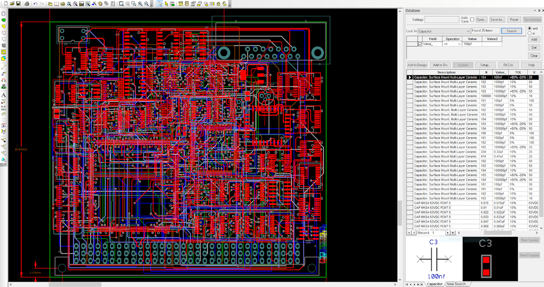This screenshot has width=544, height=287.
Task: Click the Setup... button
Action: (x=485, y=65)
